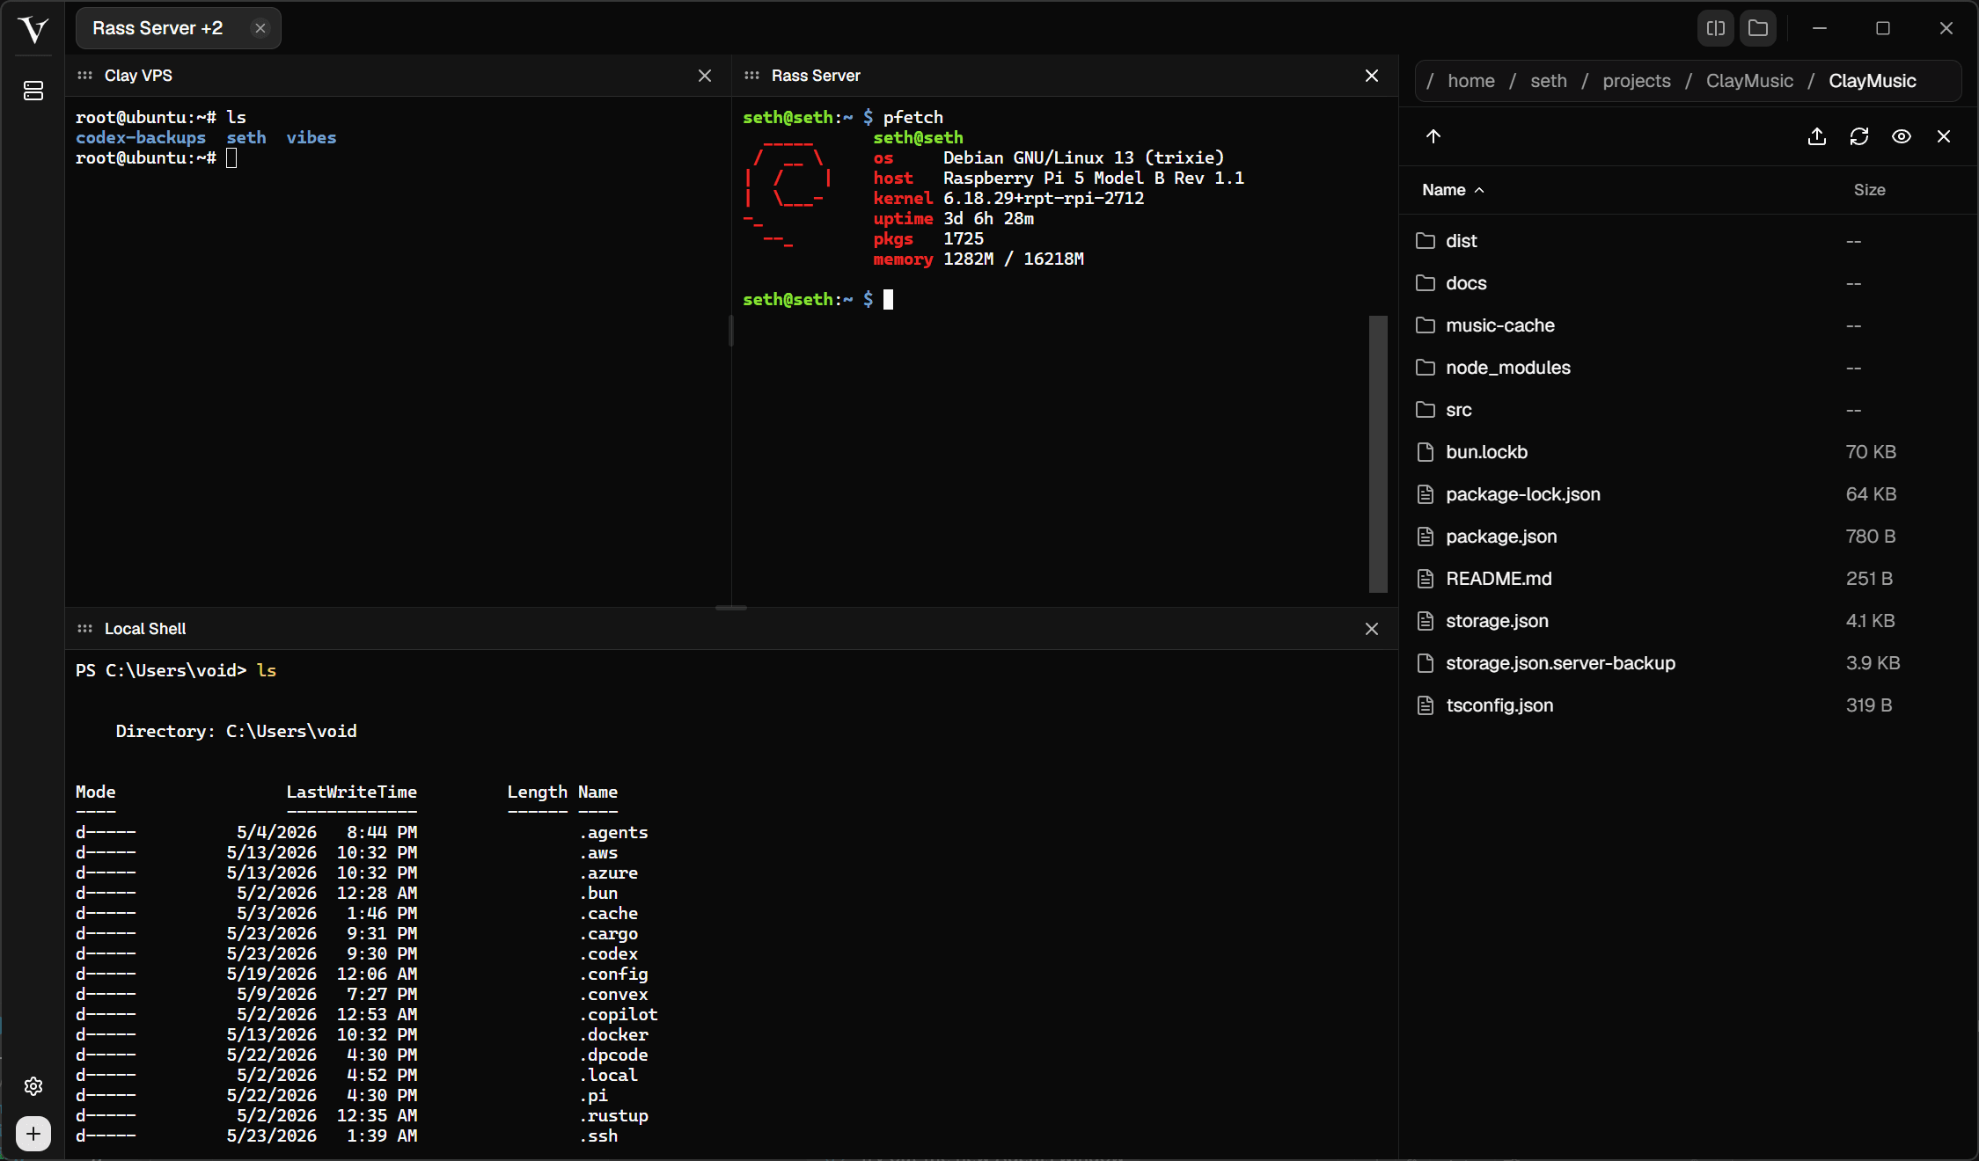
Task: Go up one directory in file browser
Action: click(x=1433, y=136)
